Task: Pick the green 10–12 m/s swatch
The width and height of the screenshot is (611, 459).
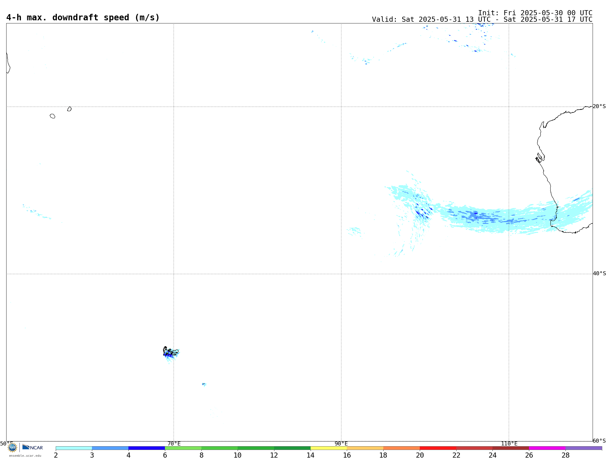Action: (256, 448)
